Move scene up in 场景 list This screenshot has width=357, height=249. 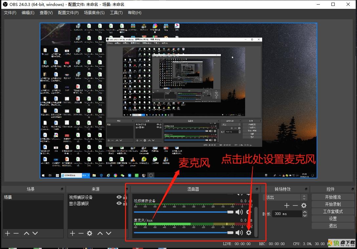point(26,233)
